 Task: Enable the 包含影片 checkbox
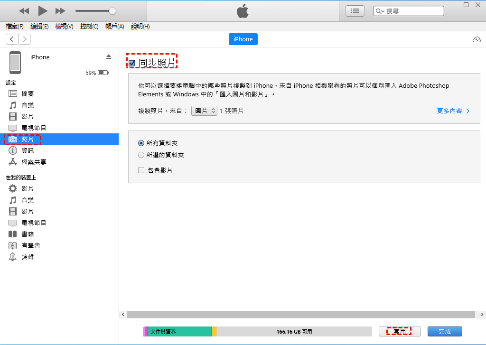coord(141,170)
